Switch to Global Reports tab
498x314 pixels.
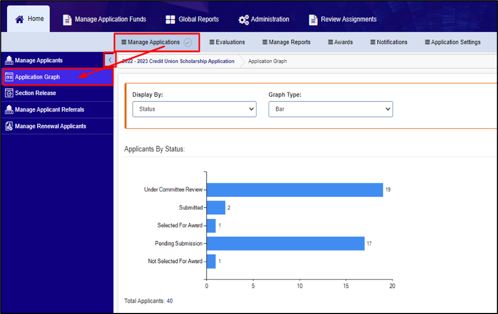tap(193, 19)
